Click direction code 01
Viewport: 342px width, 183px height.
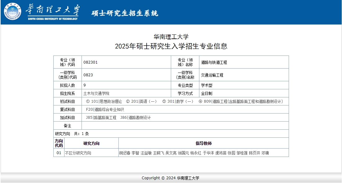coord(59,153)
